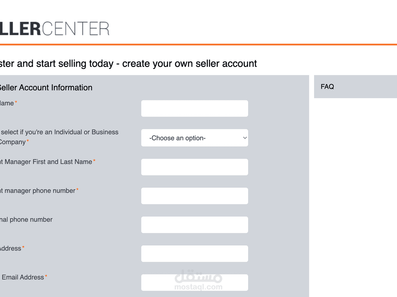This screenshot has height=297, width=397.
Task: Click the manager phone number input box
Action: click(195, 196)
